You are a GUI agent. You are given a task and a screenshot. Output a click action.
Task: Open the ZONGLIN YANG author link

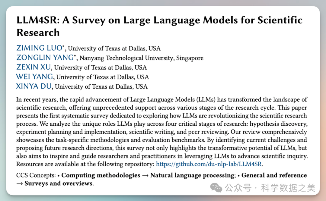[45, 58]
